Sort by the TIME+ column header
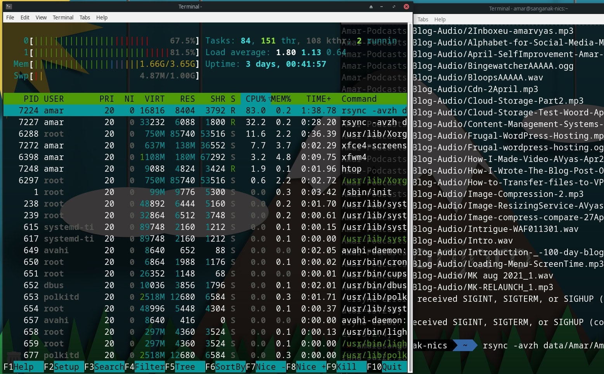This screenshot has height=374, width=604. [319, 99]
